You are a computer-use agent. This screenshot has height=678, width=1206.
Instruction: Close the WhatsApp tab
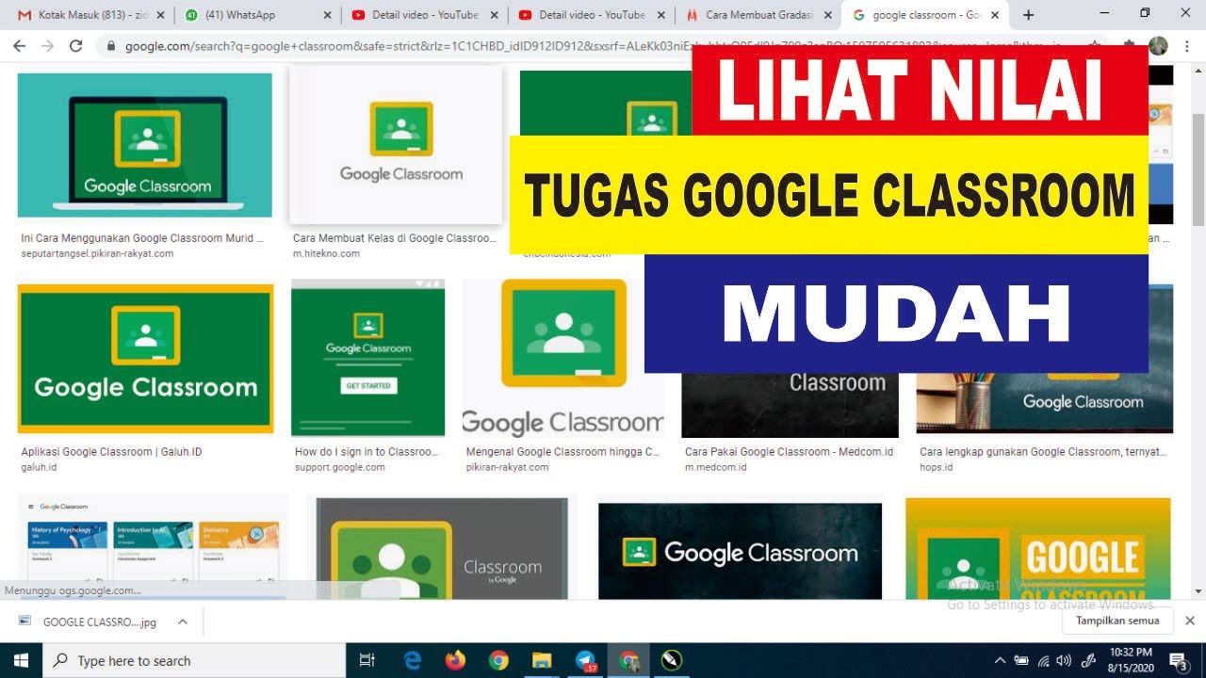pos(328,15)
